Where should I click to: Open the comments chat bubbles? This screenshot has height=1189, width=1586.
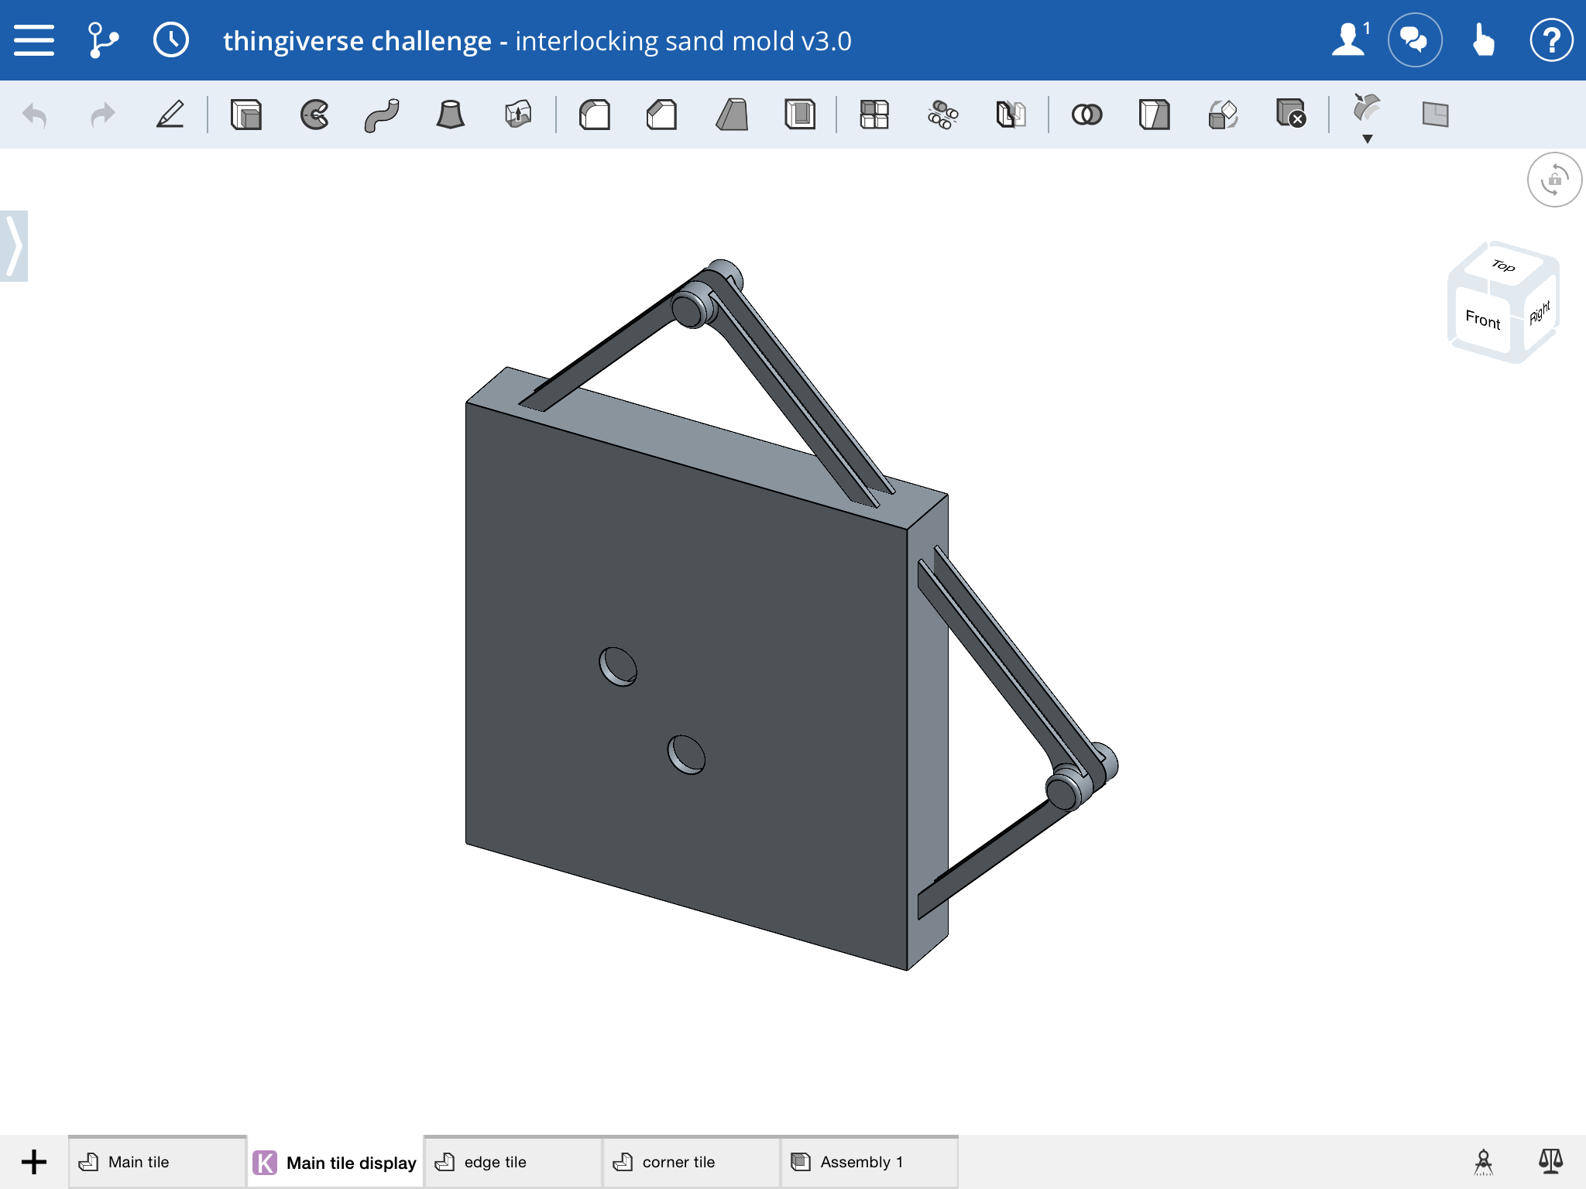1415,40
